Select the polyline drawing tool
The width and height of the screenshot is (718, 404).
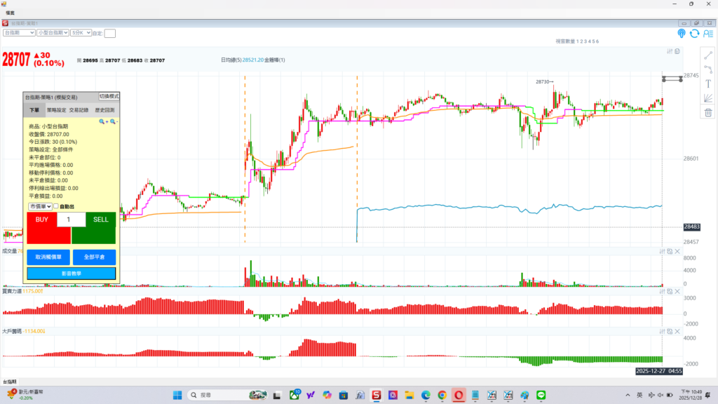pyautogui.click(x=708, y=69)
